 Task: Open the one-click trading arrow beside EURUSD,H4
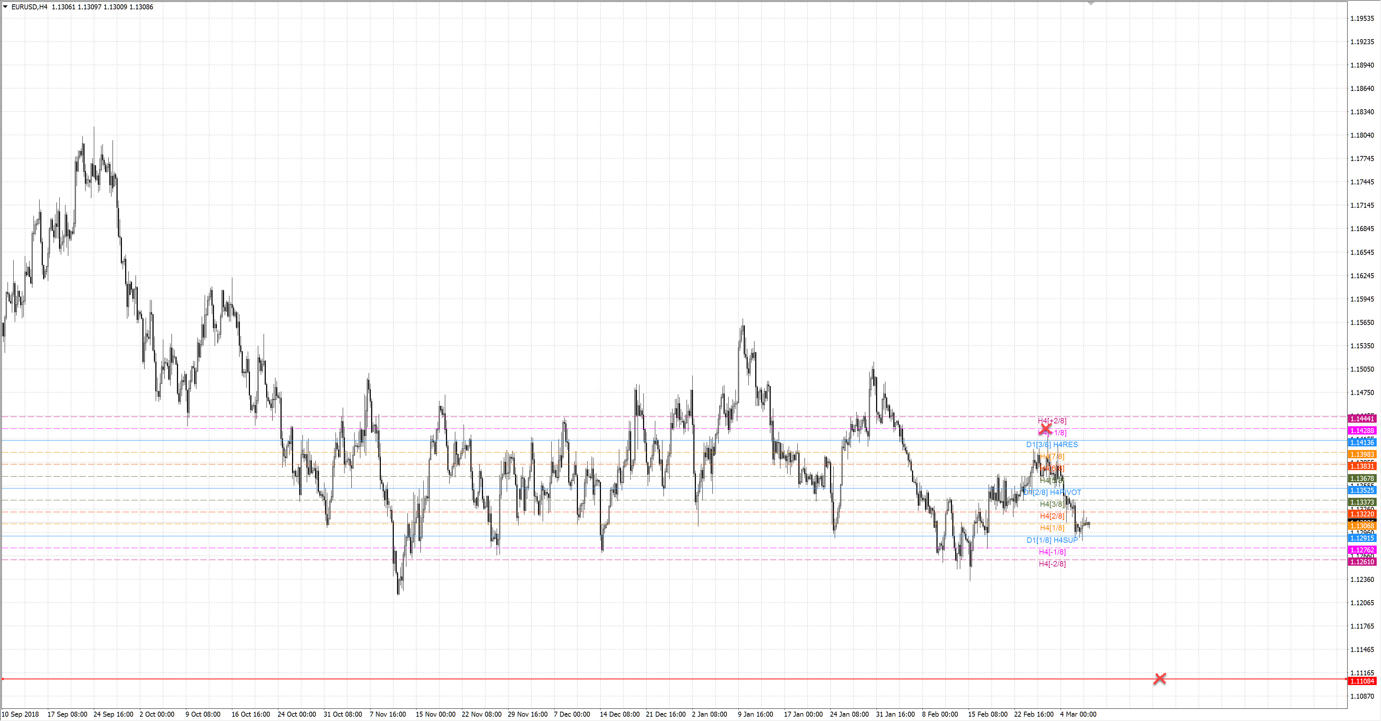coord(5,7)
